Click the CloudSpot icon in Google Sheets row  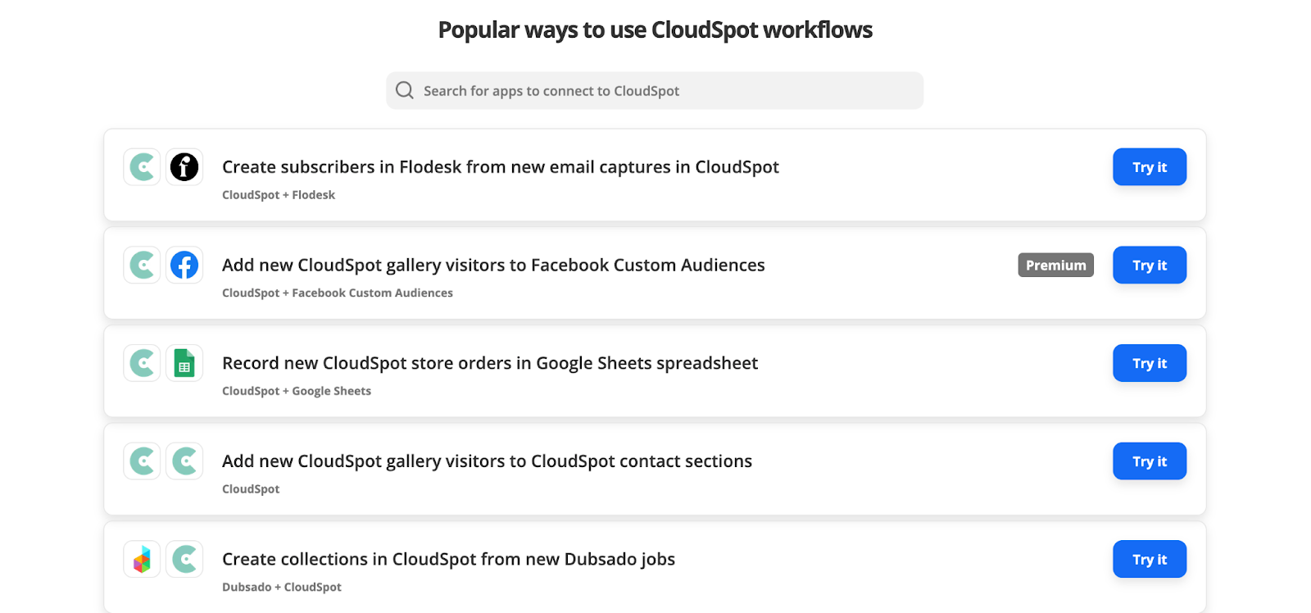[142, 363]
